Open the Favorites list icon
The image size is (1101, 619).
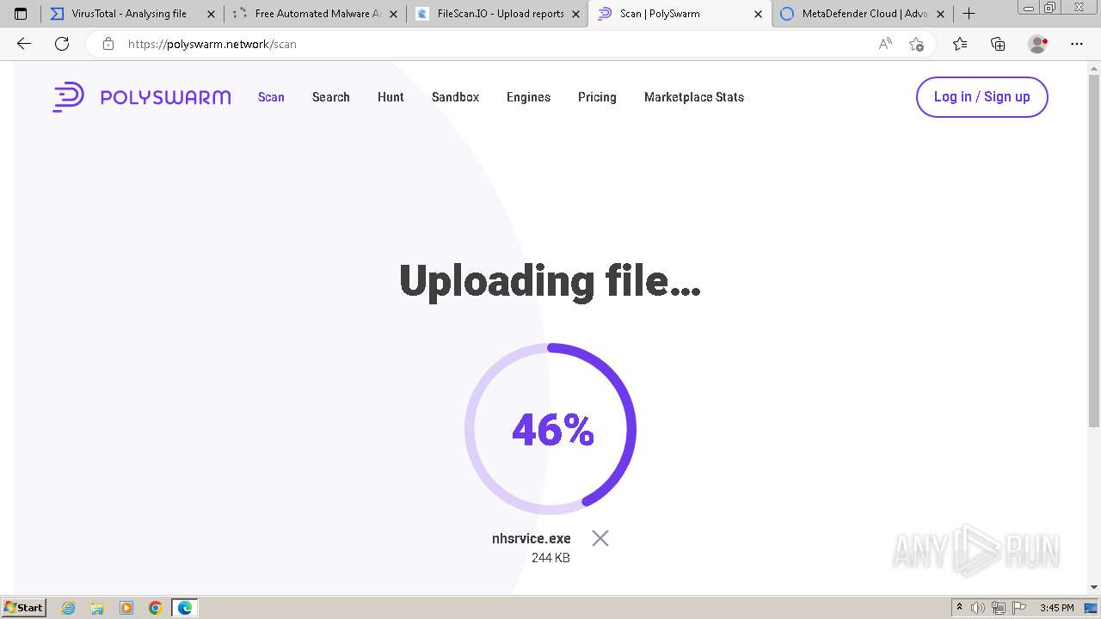tap(960, 44)
